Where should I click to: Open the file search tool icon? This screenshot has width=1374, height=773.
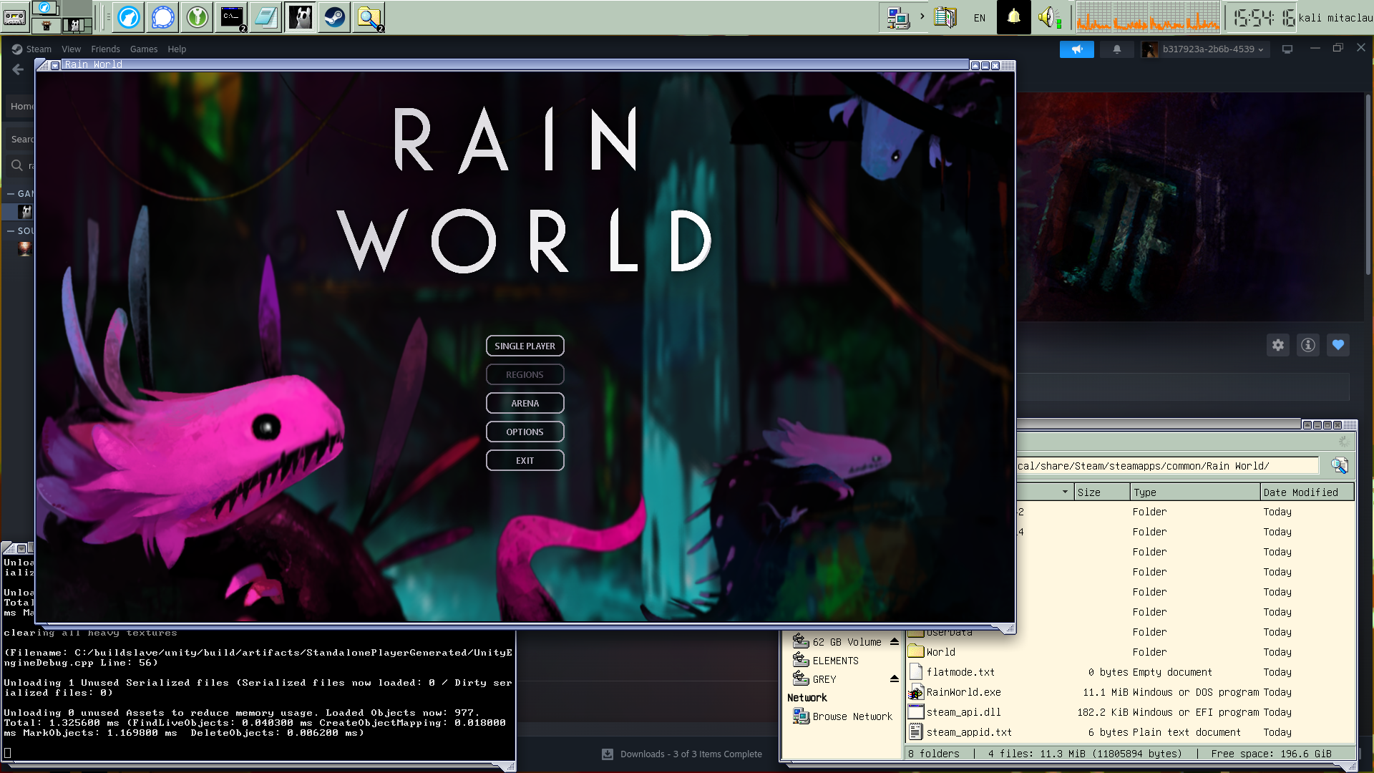tap(369, 18)
